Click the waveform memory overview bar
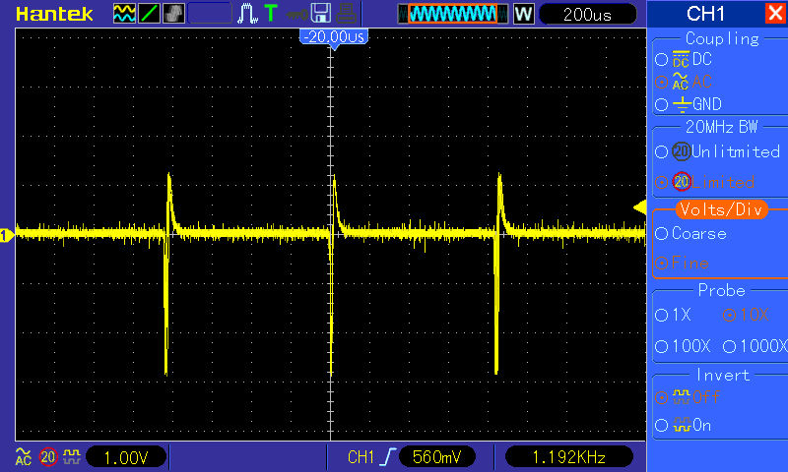Screen dimensions: 788x472 click(453, 14)
